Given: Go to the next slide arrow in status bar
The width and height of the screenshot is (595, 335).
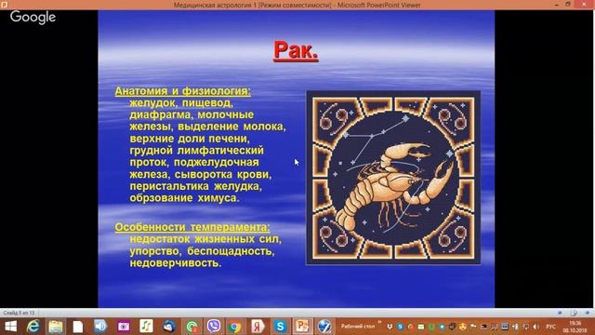Looking at the screenshot, I should click(588, 313).
